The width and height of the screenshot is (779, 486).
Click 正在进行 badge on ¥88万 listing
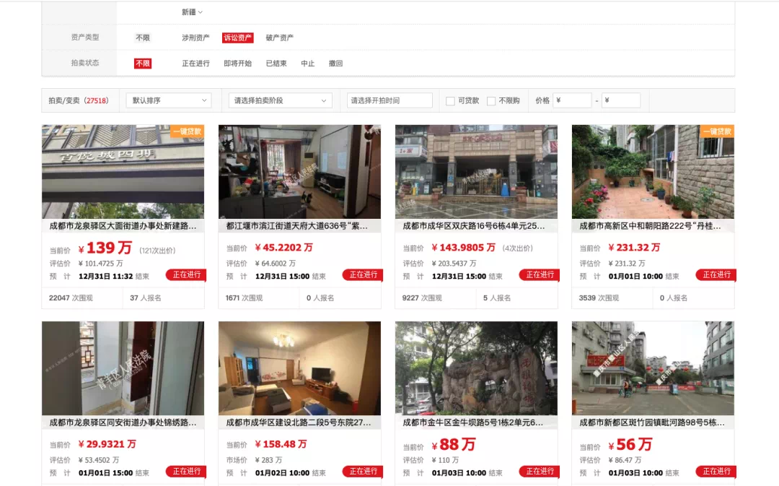tap(540, 472)
